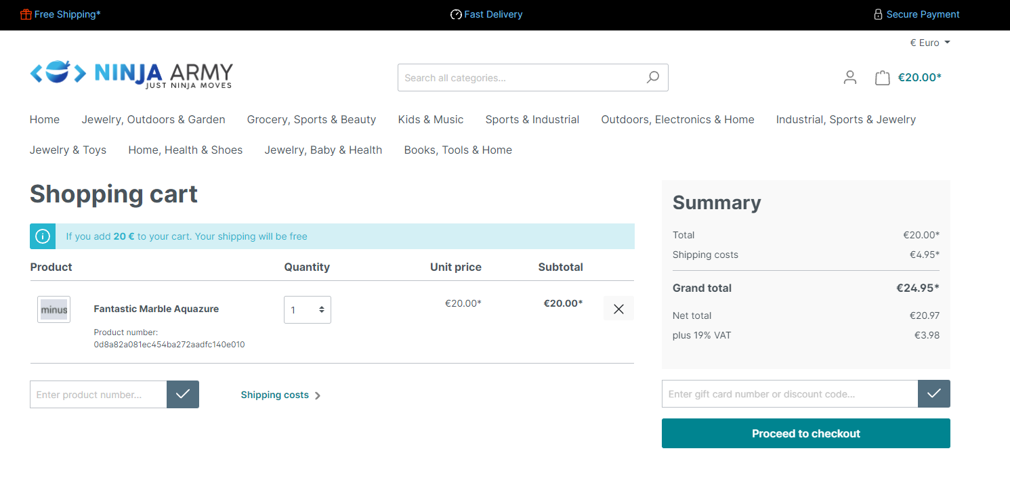The image size is (1010, 499).
Task: Click the Secure Payment header text
Action: tap(923, 14)
